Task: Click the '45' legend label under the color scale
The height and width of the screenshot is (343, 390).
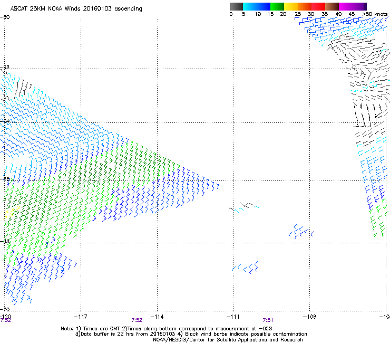Action: coord(352,14)
